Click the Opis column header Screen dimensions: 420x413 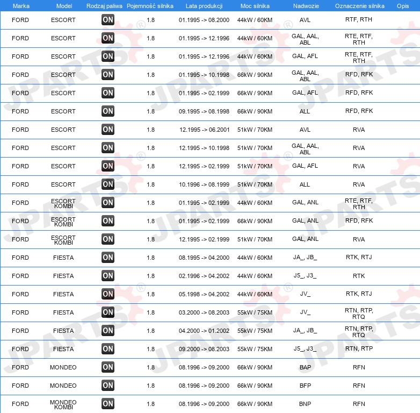pyautogui.click(x=403, y=6)
